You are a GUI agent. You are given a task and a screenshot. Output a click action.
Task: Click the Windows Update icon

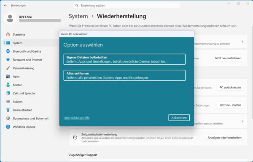point(8,127)
